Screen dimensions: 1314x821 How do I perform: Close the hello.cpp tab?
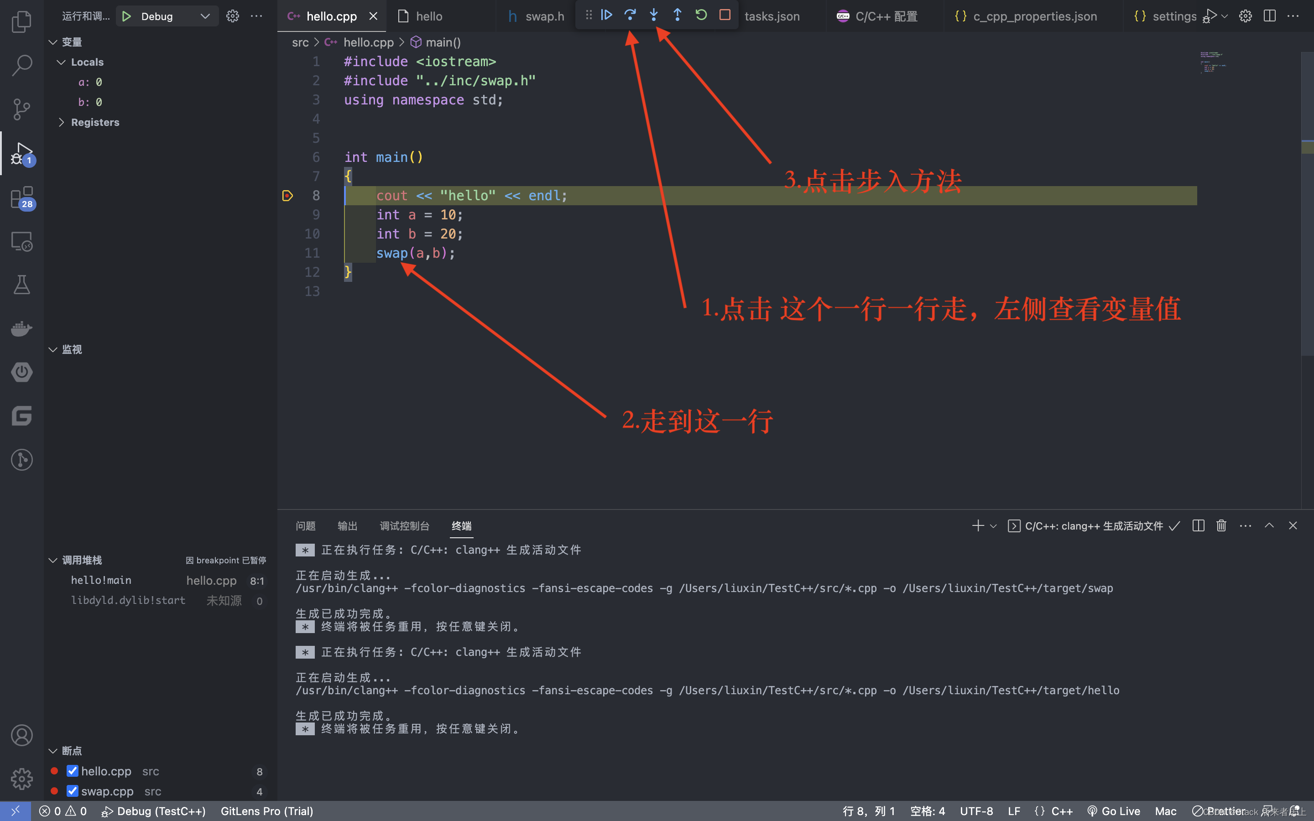(373, 16)
